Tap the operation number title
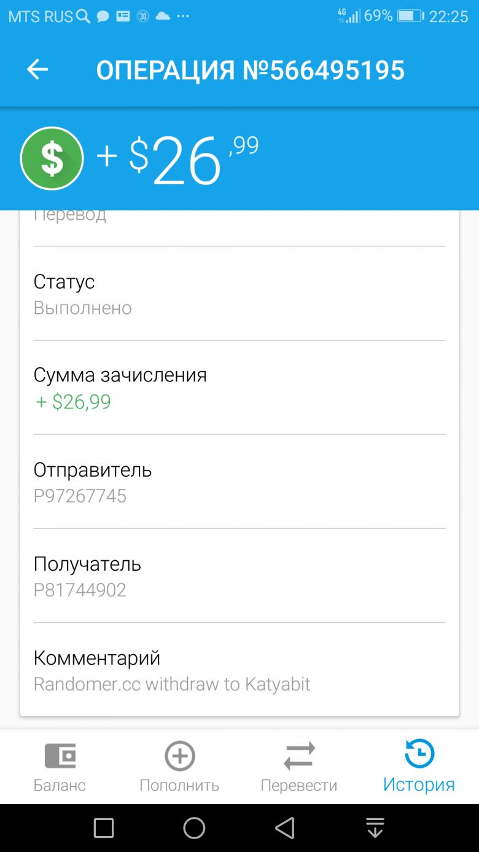This screenshot has width=479, height=852. pyautogui.click(x=251, y=71)
